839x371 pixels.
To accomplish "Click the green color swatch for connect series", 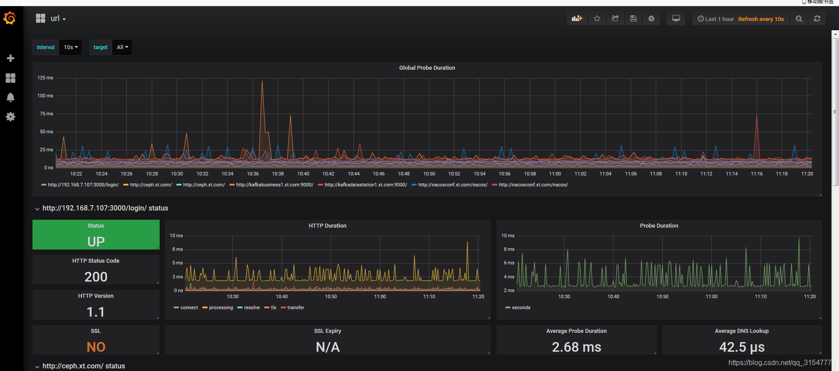I will (x=176, y=308).
